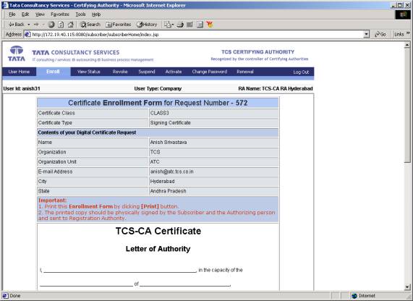The image size is (413, 301).
Task: Open the Tools menu
Action: (x=80, y=14)
